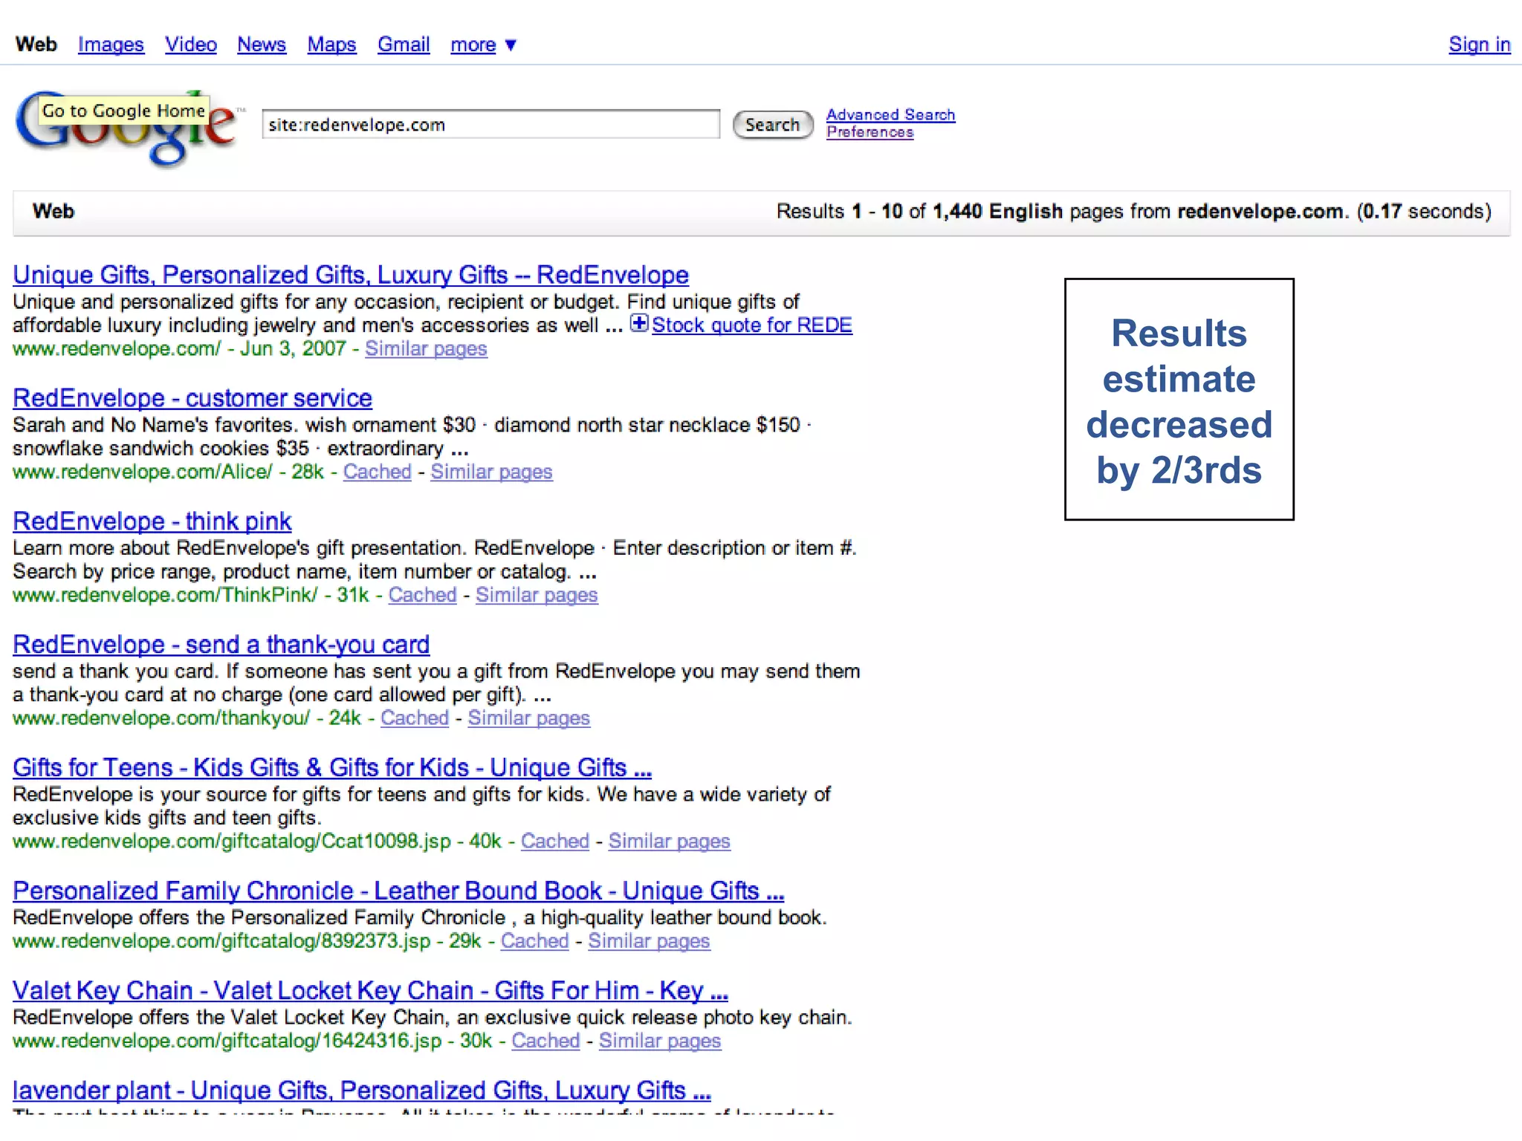Viewport: 1522px width, 1141px height.
Task: Click the Search button
Action: [x=772, y=125]
